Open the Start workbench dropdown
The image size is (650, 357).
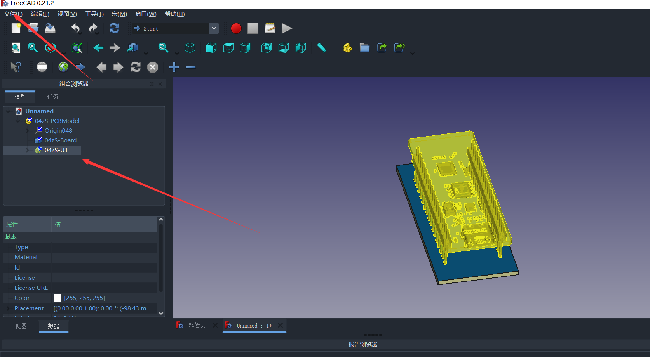tap(214, 28)
